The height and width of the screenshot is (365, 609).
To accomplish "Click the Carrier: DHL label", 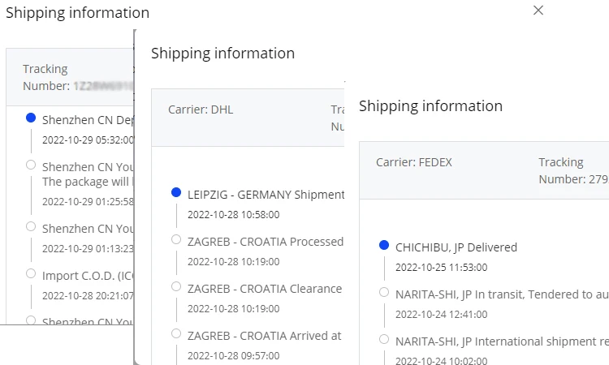I will pos(201,109).
